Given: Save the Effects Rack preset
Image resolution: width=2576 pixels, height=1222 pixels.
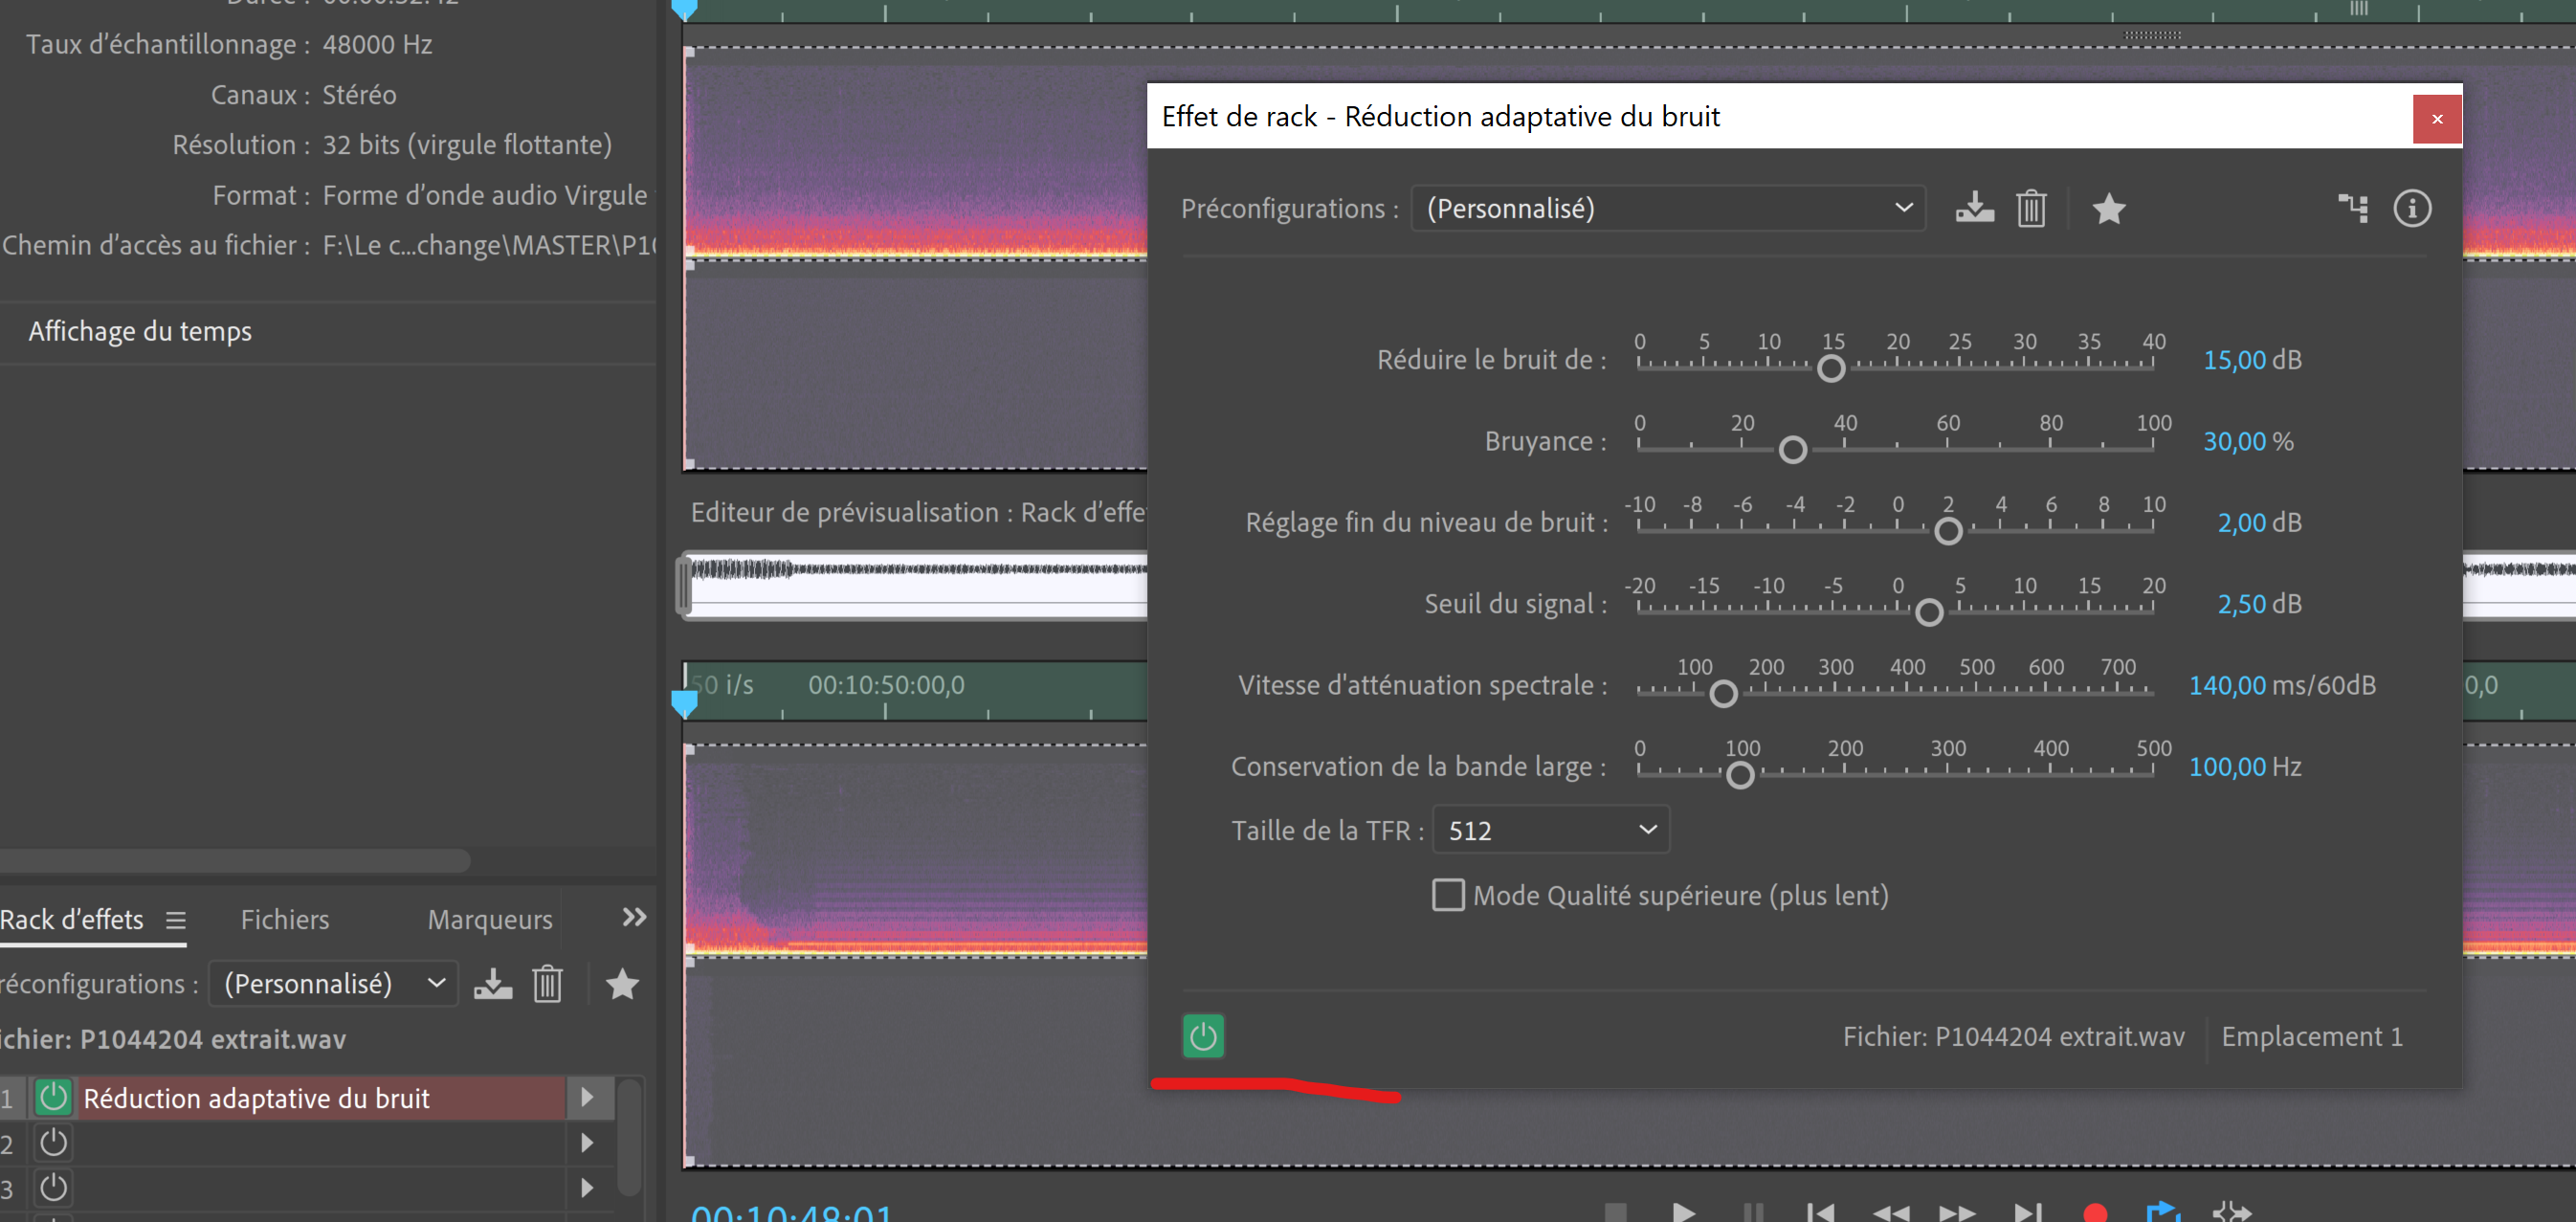Looking at the screenshot, I should pyautogui.click(x=493, y=984).
